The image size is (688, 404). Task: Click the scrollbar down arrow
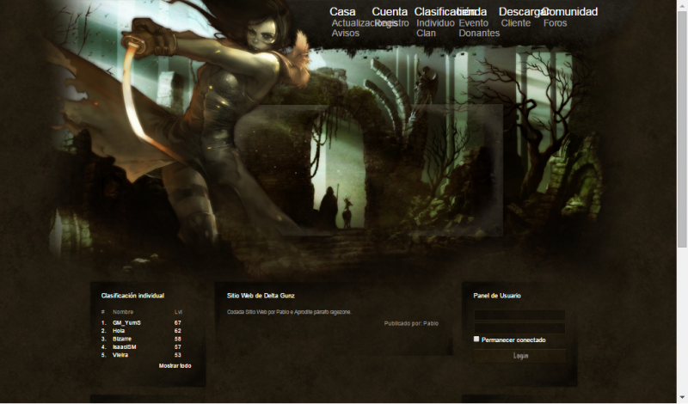(682, 399)
